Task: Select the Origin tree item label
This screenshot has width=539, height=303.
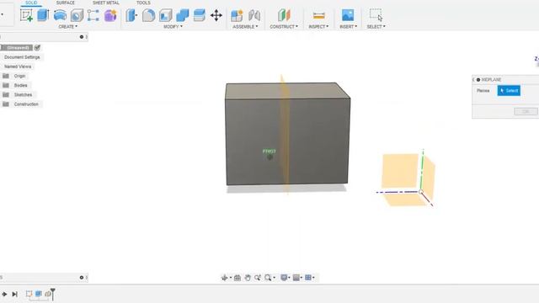Action: point(19,76)
